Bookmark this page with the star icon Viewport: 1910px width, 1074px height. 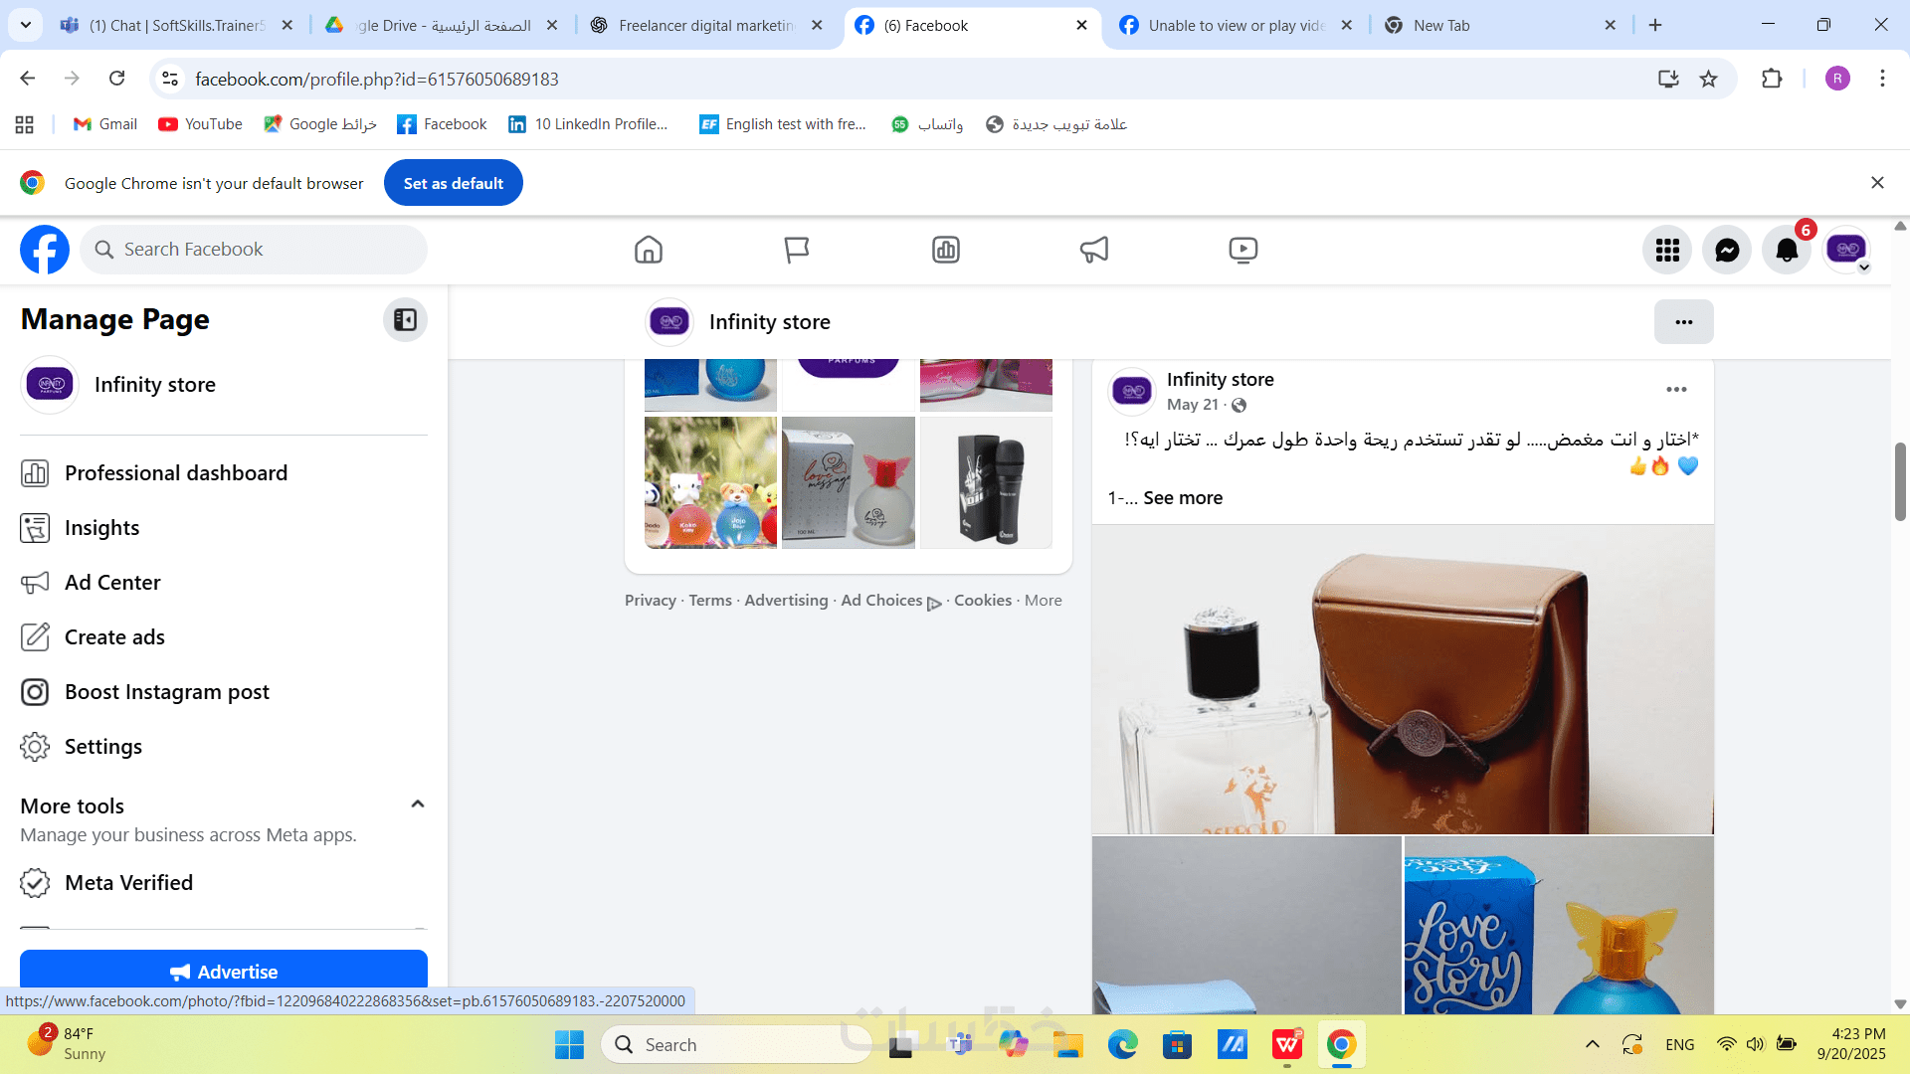[1708, 79]
